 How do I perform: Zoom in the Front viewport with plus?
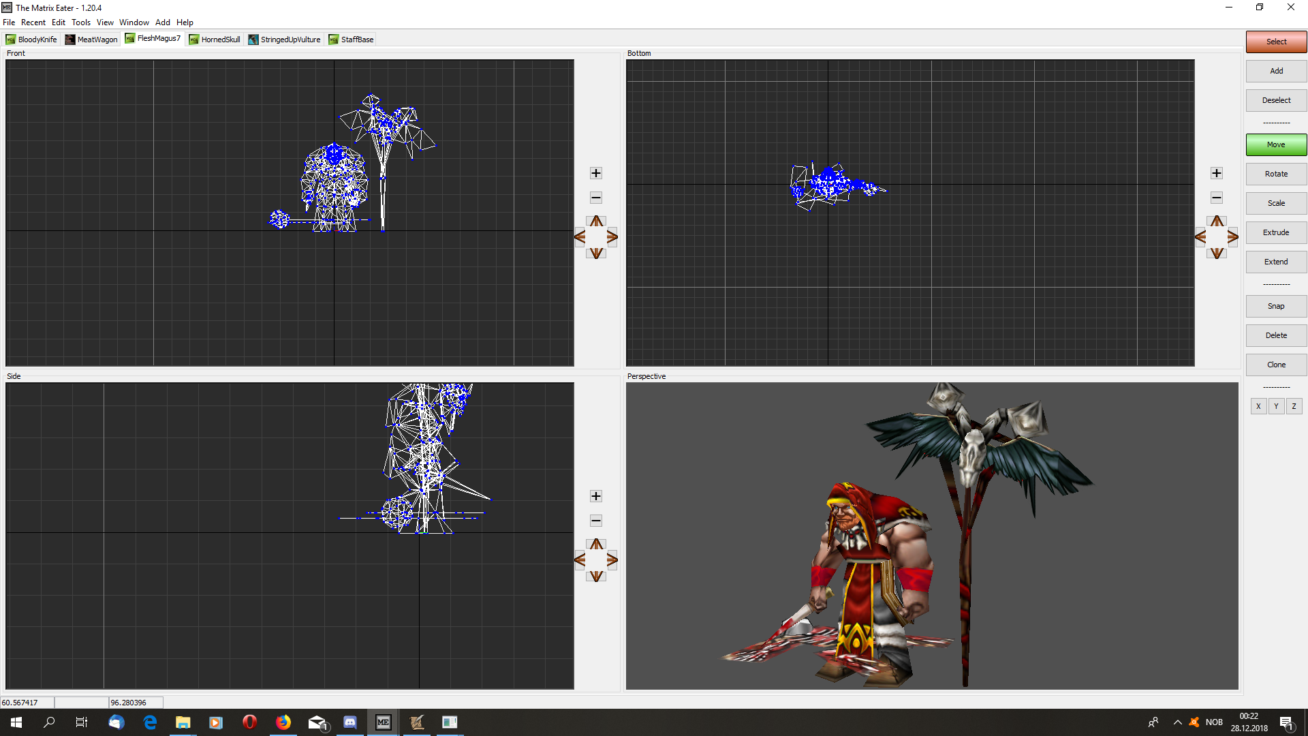click(596, 173)
